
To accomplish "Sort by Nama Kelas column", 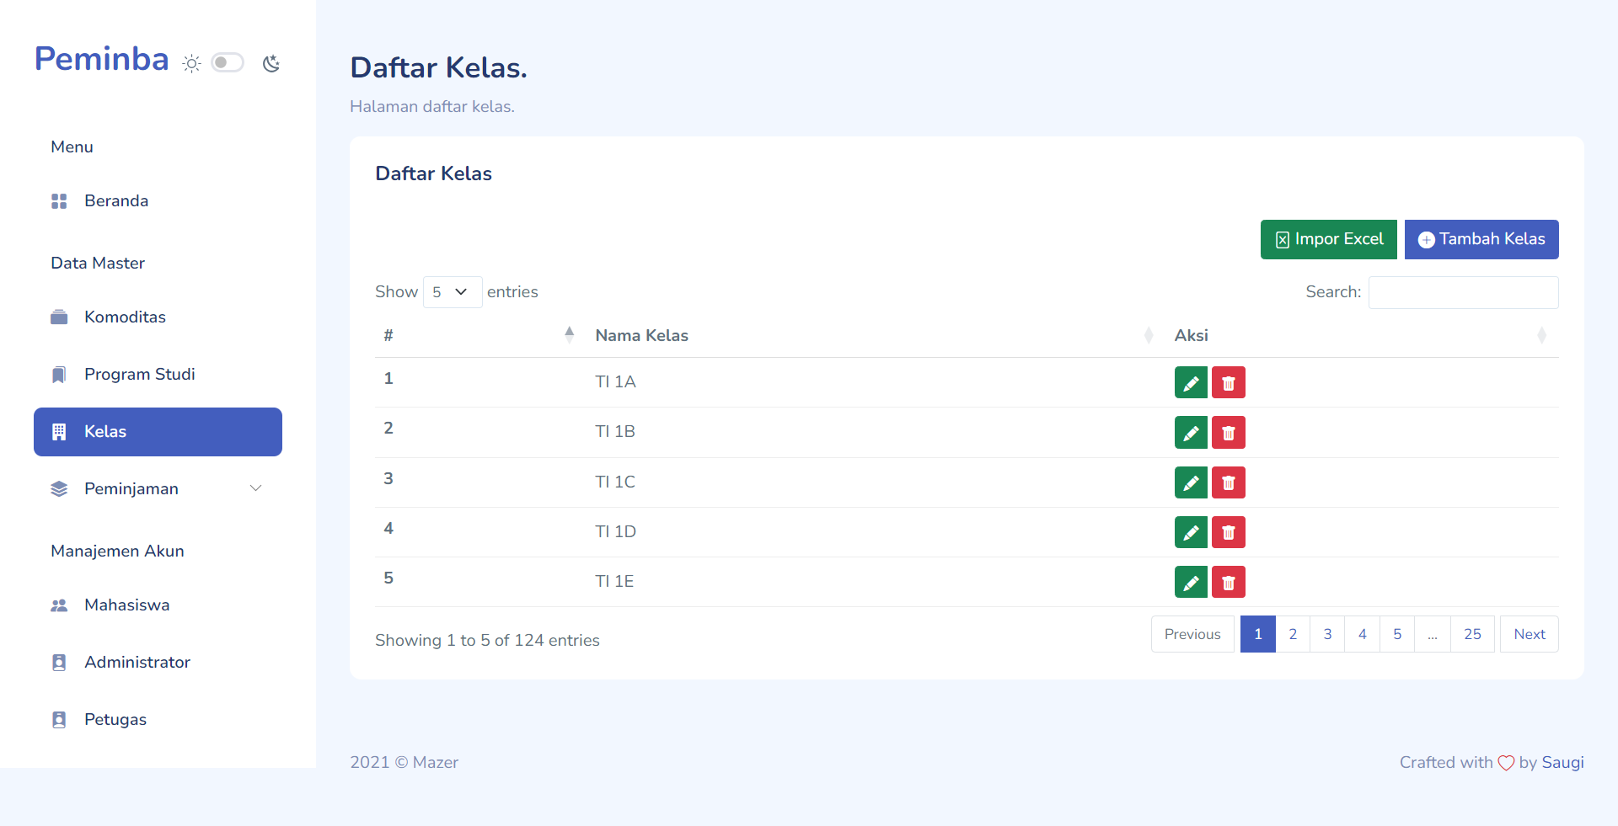I will point(876,335).
